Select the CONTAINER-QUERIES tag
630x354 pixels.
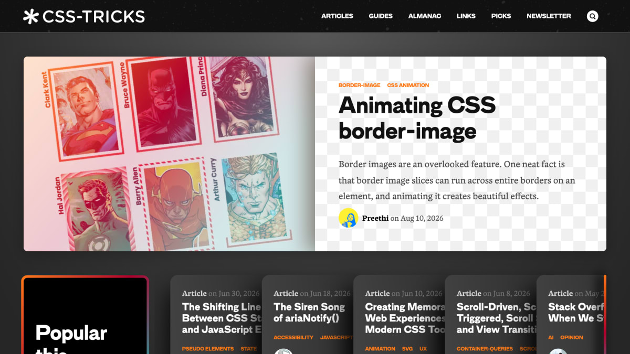(485, 349)
